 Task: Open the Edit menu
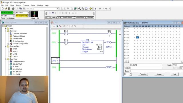[x=7, y=5]
